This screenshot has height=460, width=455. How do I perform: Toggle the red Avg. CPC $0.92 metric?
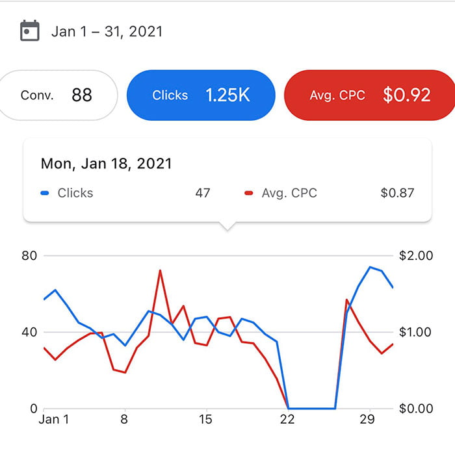(370, 95)
